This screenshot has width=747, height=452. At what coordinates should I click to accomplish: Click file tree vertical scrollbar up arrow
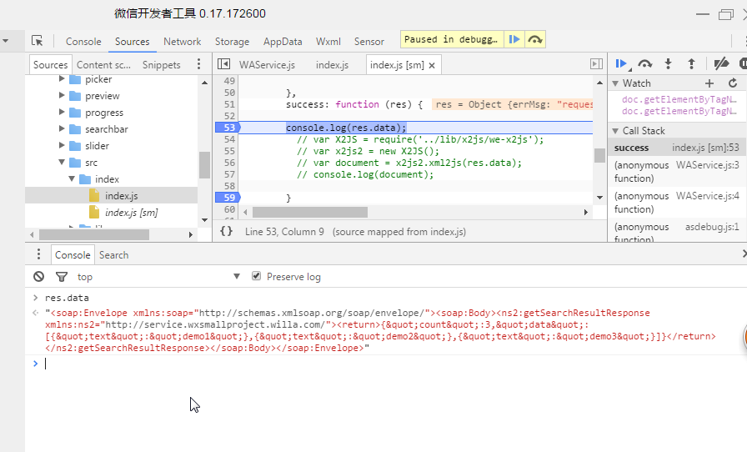click(x=205, y=83)
